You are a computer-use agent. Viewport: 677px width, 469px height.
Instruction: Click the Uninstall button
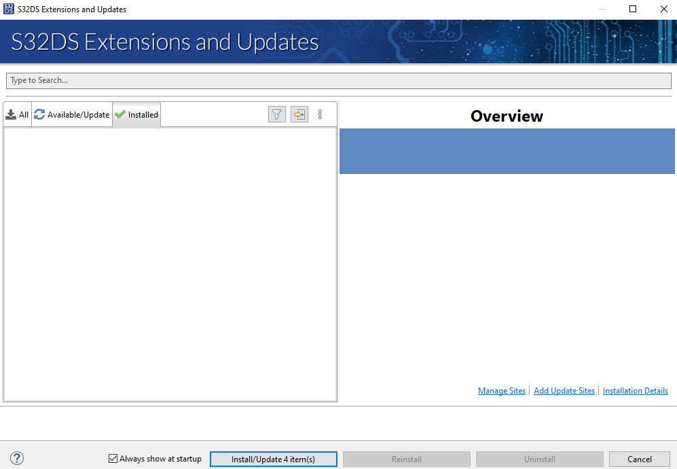[539, 459]
